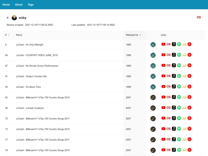208x156 pixels.
Task: Open Apple Music link for Country Songs 2011
Action: pos(174,139)
